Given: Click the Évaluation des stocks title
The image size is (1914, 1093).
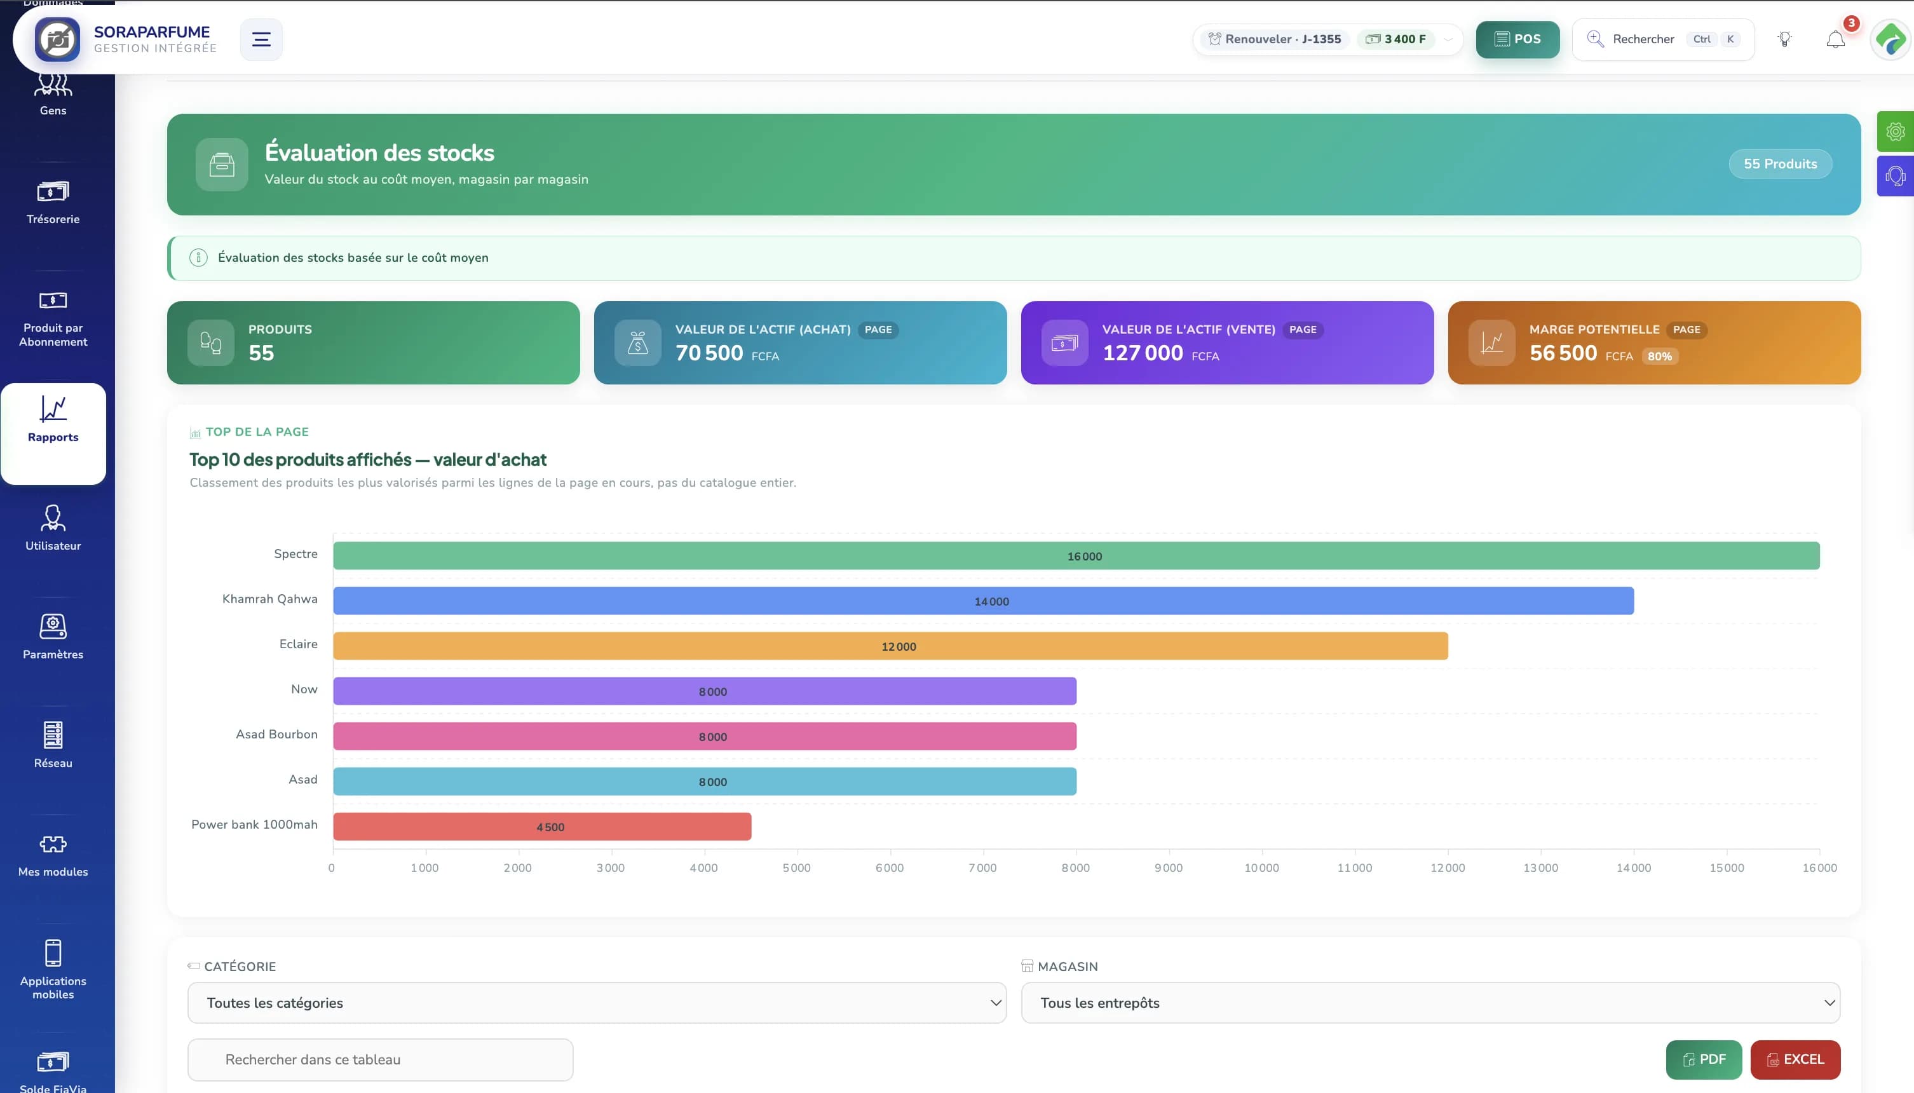Looking at the screenshot, I should [x=379, y=153].
